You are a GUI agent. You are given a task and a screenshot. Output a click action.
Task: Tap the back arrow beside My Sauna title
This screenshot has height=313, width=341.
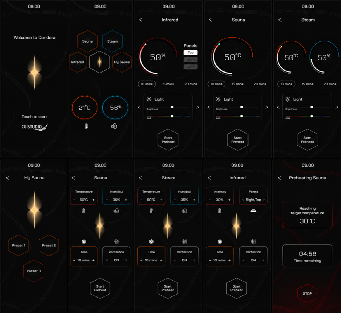coord(8,178)
